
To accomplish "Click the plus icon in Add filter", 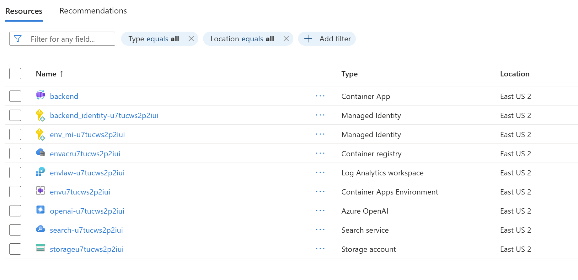I will point(308,39).
